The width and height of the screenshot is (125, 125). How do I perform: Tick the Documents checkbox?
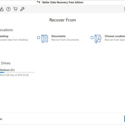(x=39, y=37)
